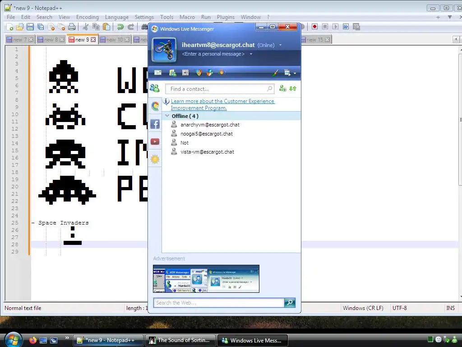Click the green arrows contact sort icon
This screenshot has height=347, width=462.
point(293,88)
